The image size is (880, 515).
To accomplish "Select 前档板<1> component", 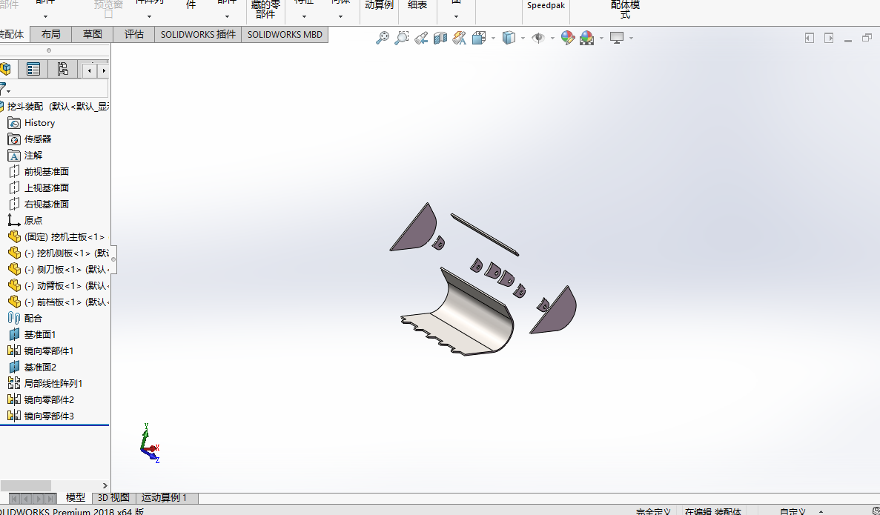I will click(58, 302).
